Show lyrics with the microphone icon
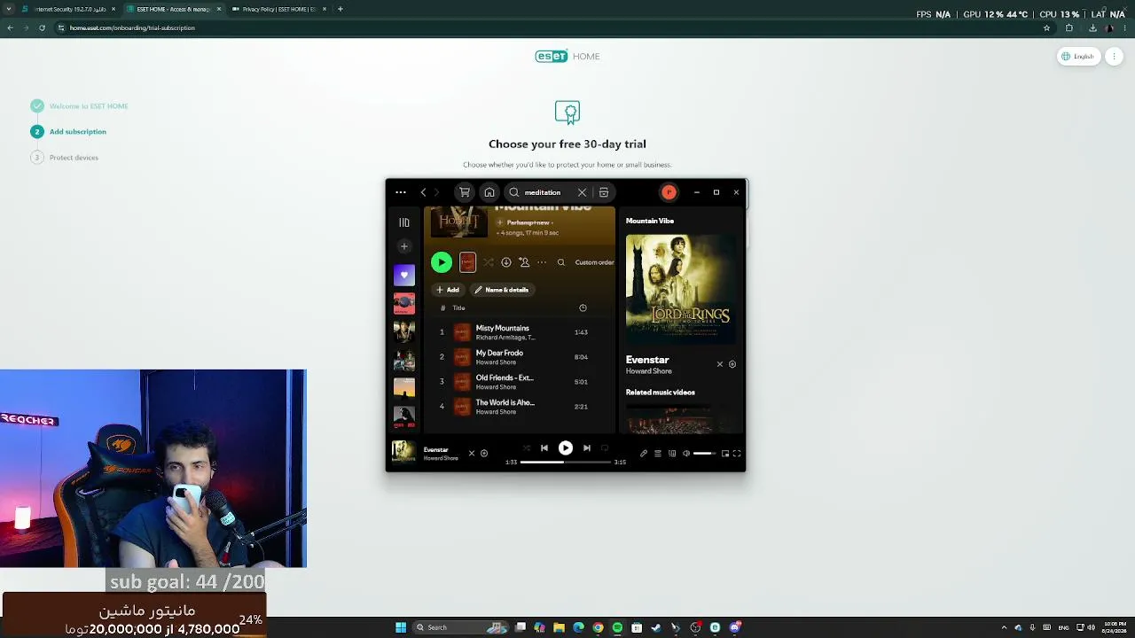 644,454
